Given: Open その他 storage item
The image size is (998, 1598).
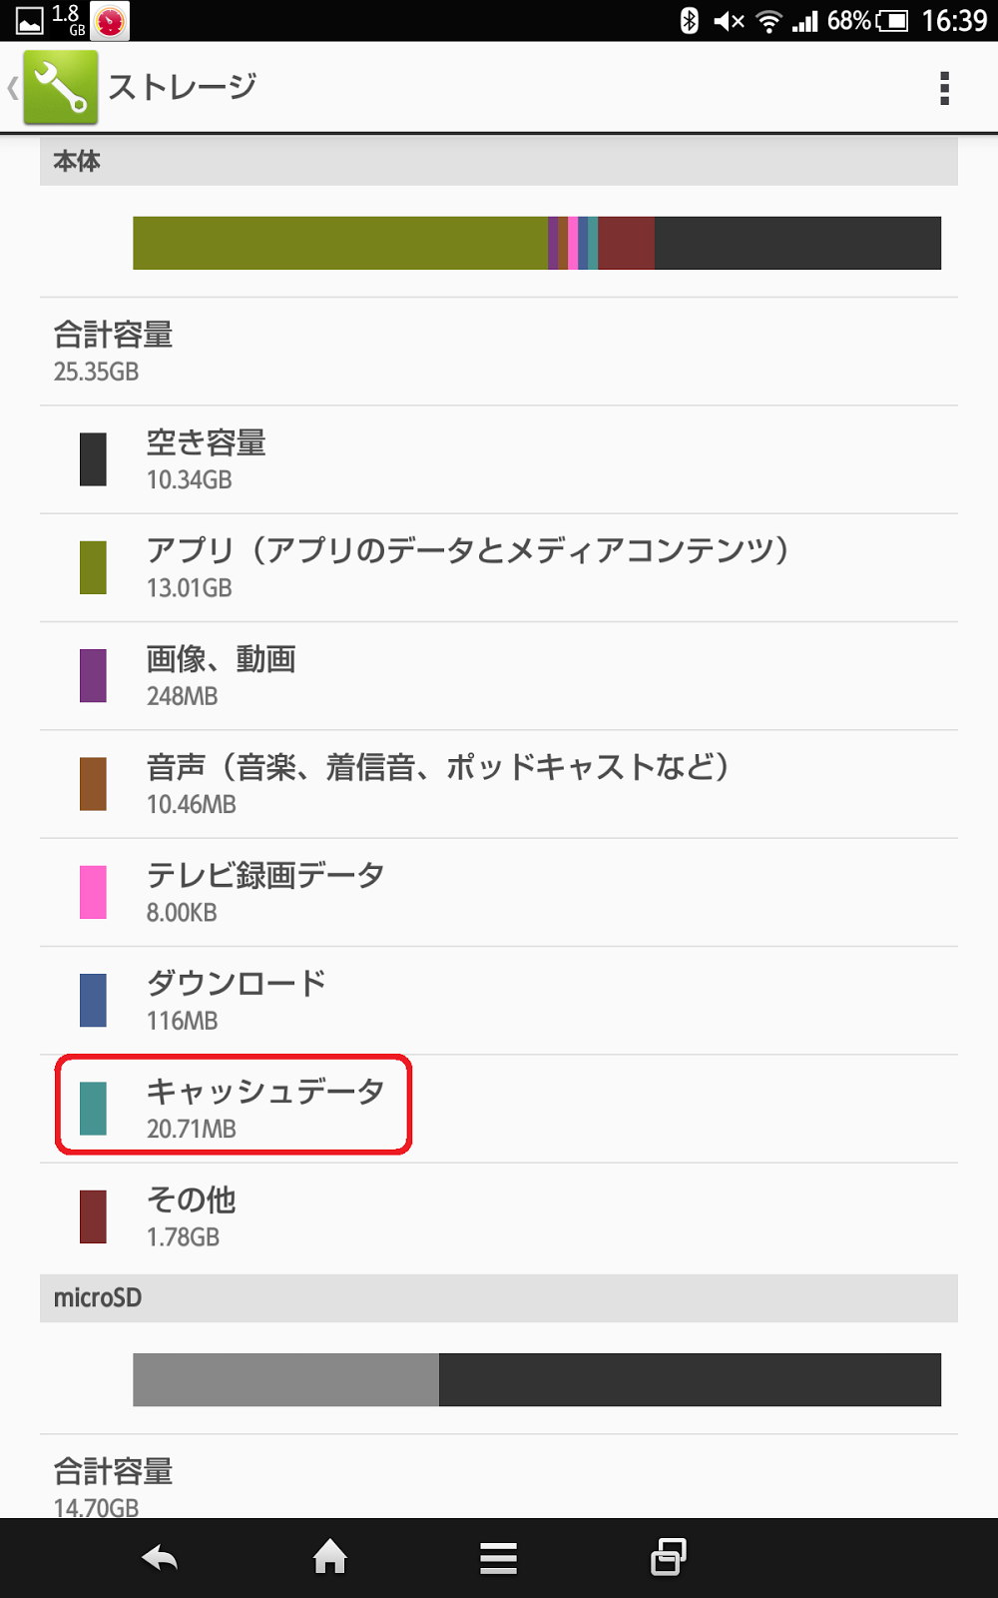Looking at the screenshot, I should (192, 1215).
